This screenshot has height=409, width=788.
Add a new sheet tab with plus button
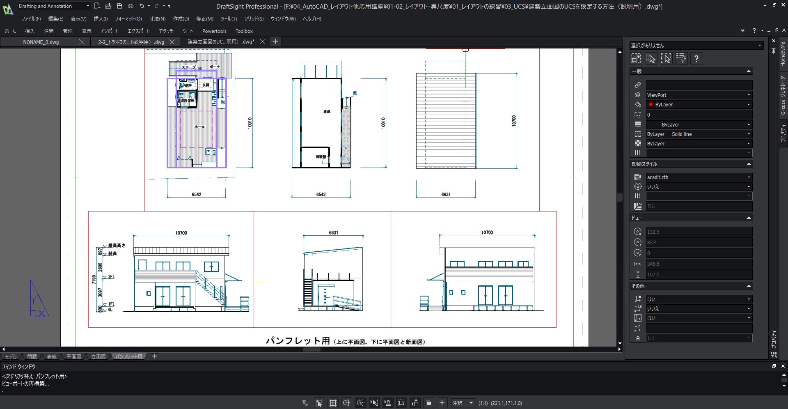point(154,356)
